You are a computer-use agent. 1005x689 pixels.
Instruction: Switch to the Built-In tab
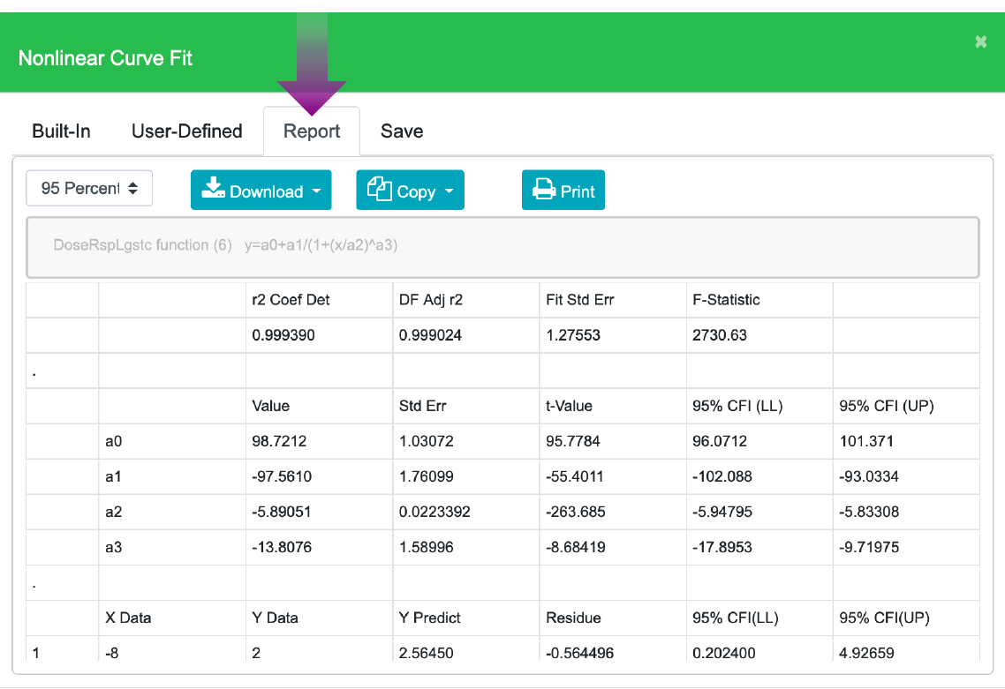click(x=61, y=131)
